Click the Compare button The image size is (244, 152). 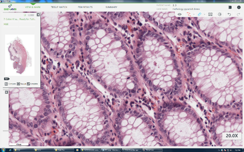[10, 84]
